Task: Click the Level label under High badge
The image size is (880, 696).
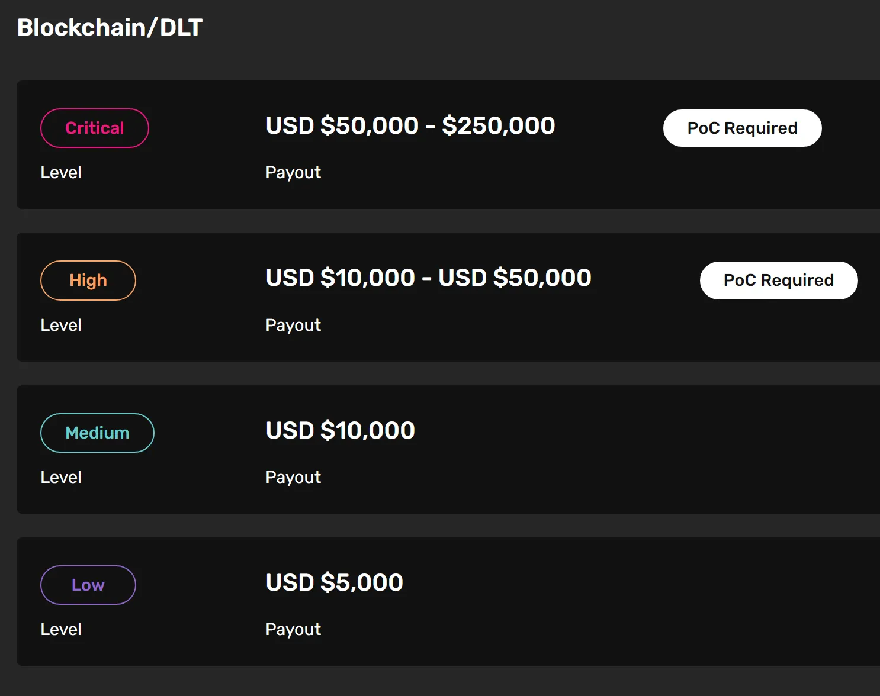Action: (61, 325)
